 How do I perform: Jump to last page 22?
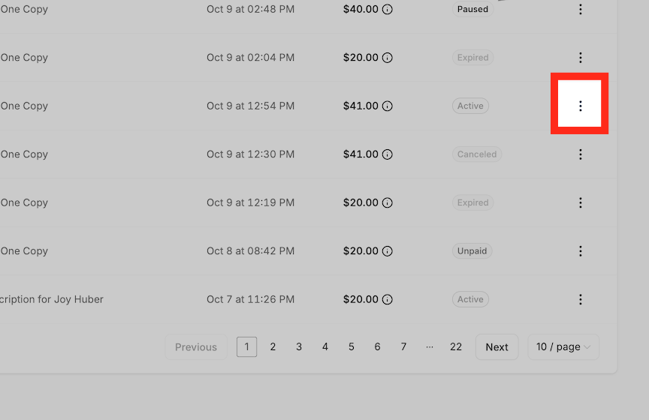pos(456,346)
